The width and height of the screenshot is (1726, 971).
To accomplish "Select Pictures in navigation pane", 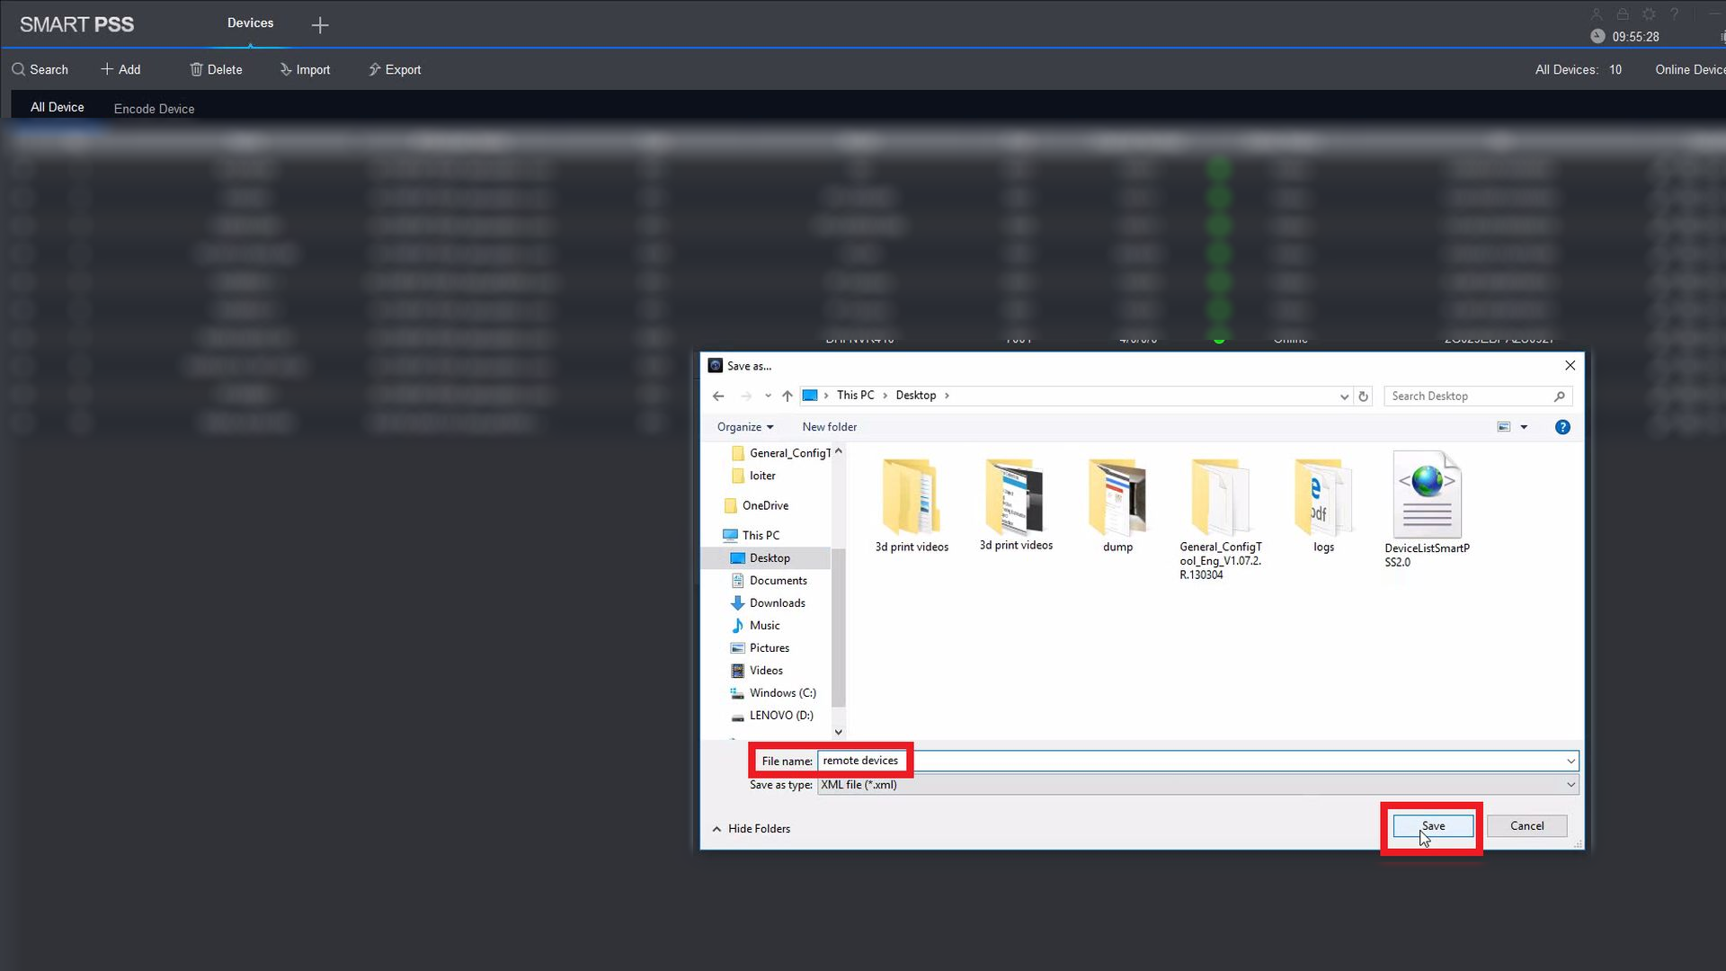I will 760,648.
